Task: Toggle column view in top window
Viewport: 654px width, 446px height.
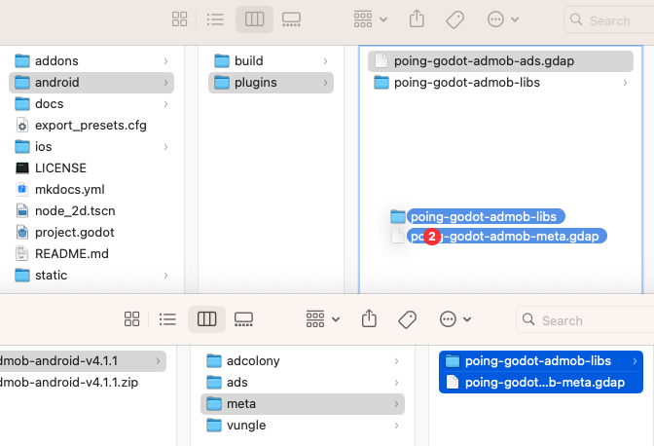Action: click(x=254, y=19)
